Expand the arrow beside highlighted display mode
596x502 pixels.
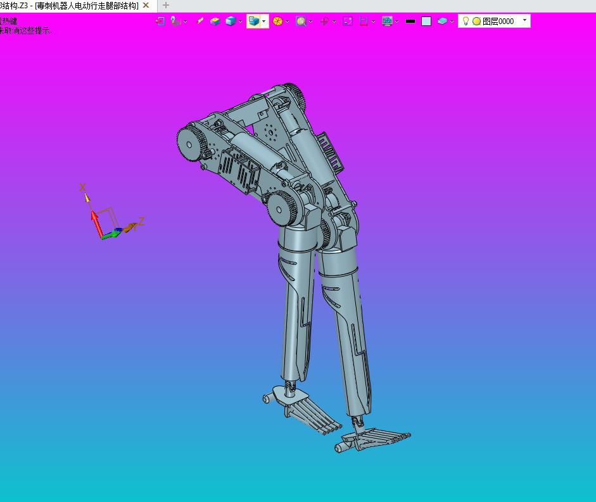pyautogui.click(x=264, y=21)
